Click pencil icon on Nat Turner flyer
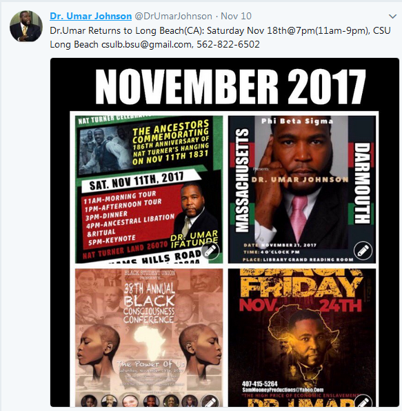 click(210, 250)
